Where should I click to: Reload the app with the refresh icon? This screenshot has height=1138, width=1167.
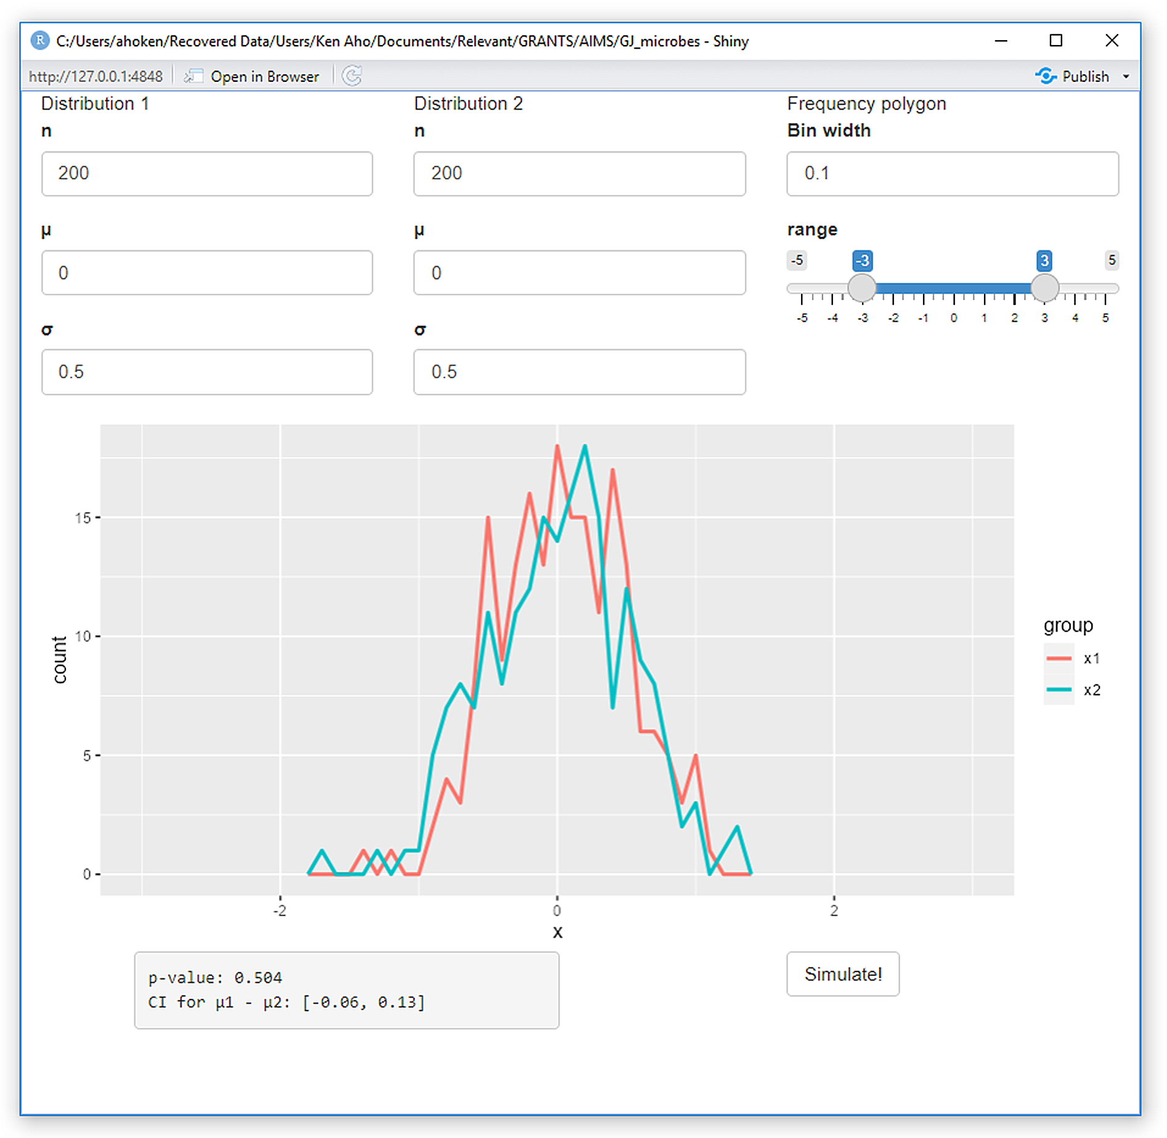[352, 76]
